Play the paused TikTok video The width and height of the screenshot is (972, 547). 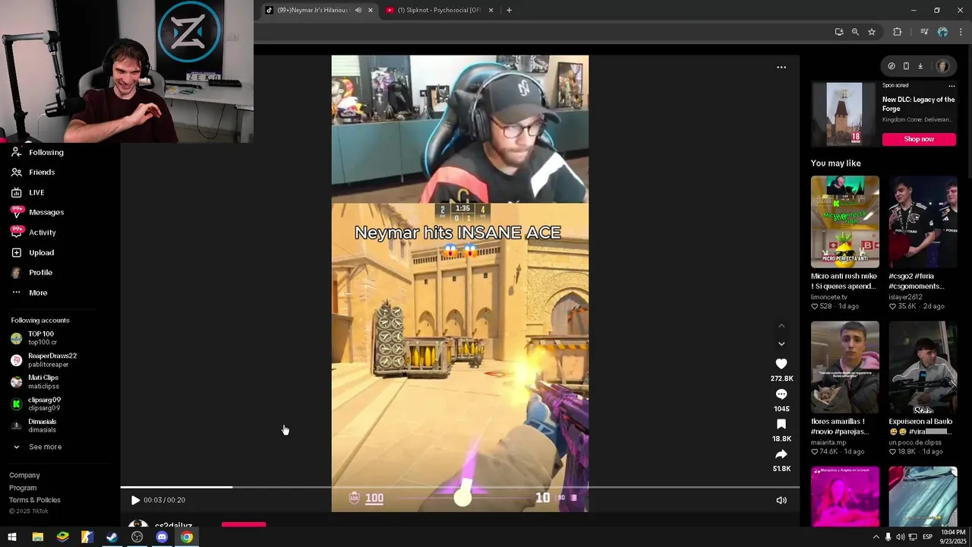pos(135,500)
